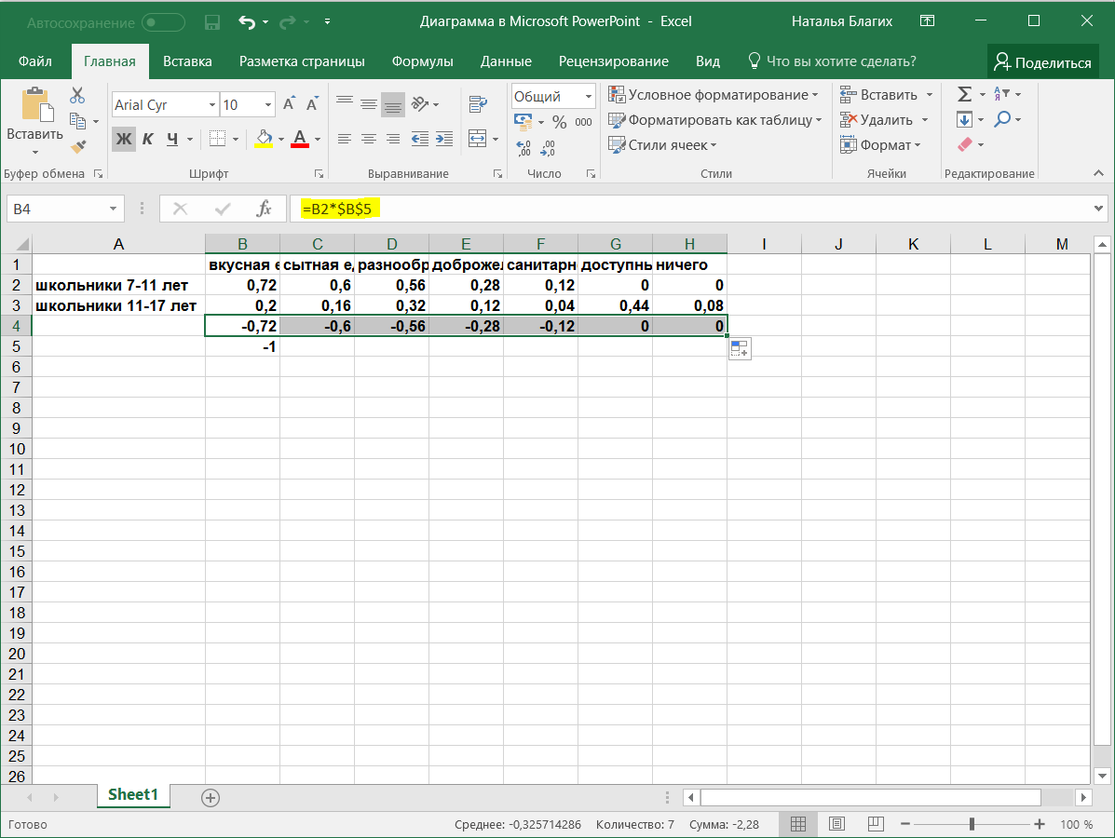Click the Sheet1 worksheet tab

pyautogui.click(x=133, y=795)
